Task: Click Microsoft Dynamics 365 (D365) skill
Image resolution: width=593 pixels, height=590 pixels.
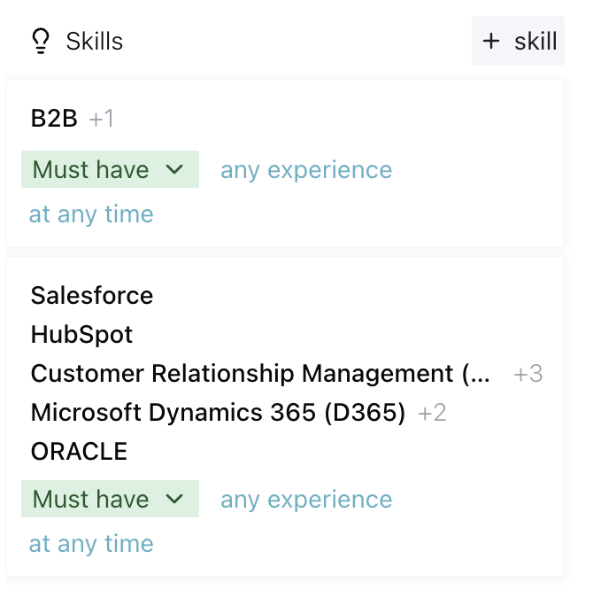Action: tap(218, 413)
